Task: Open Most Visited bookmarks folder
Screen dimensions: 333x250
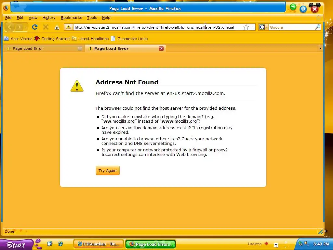Action: [x=18, y=39]
